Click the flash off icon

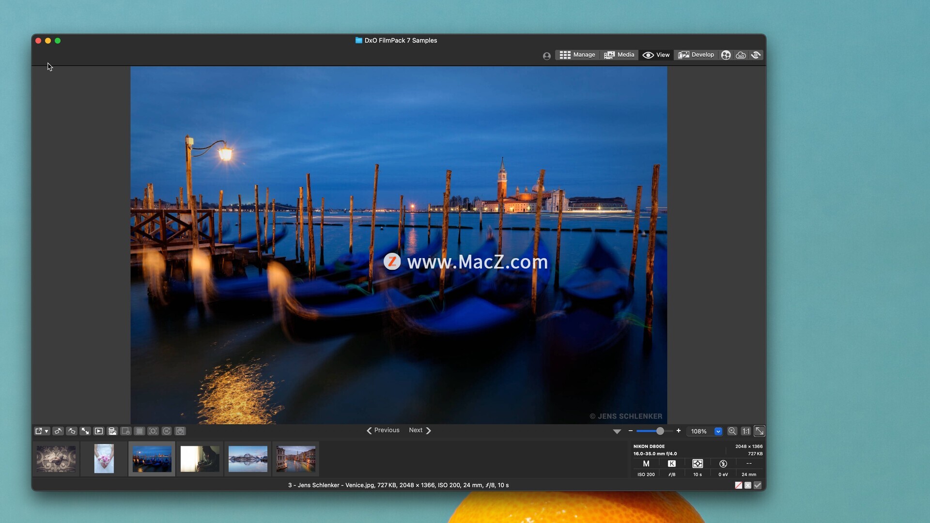(723, 464)
